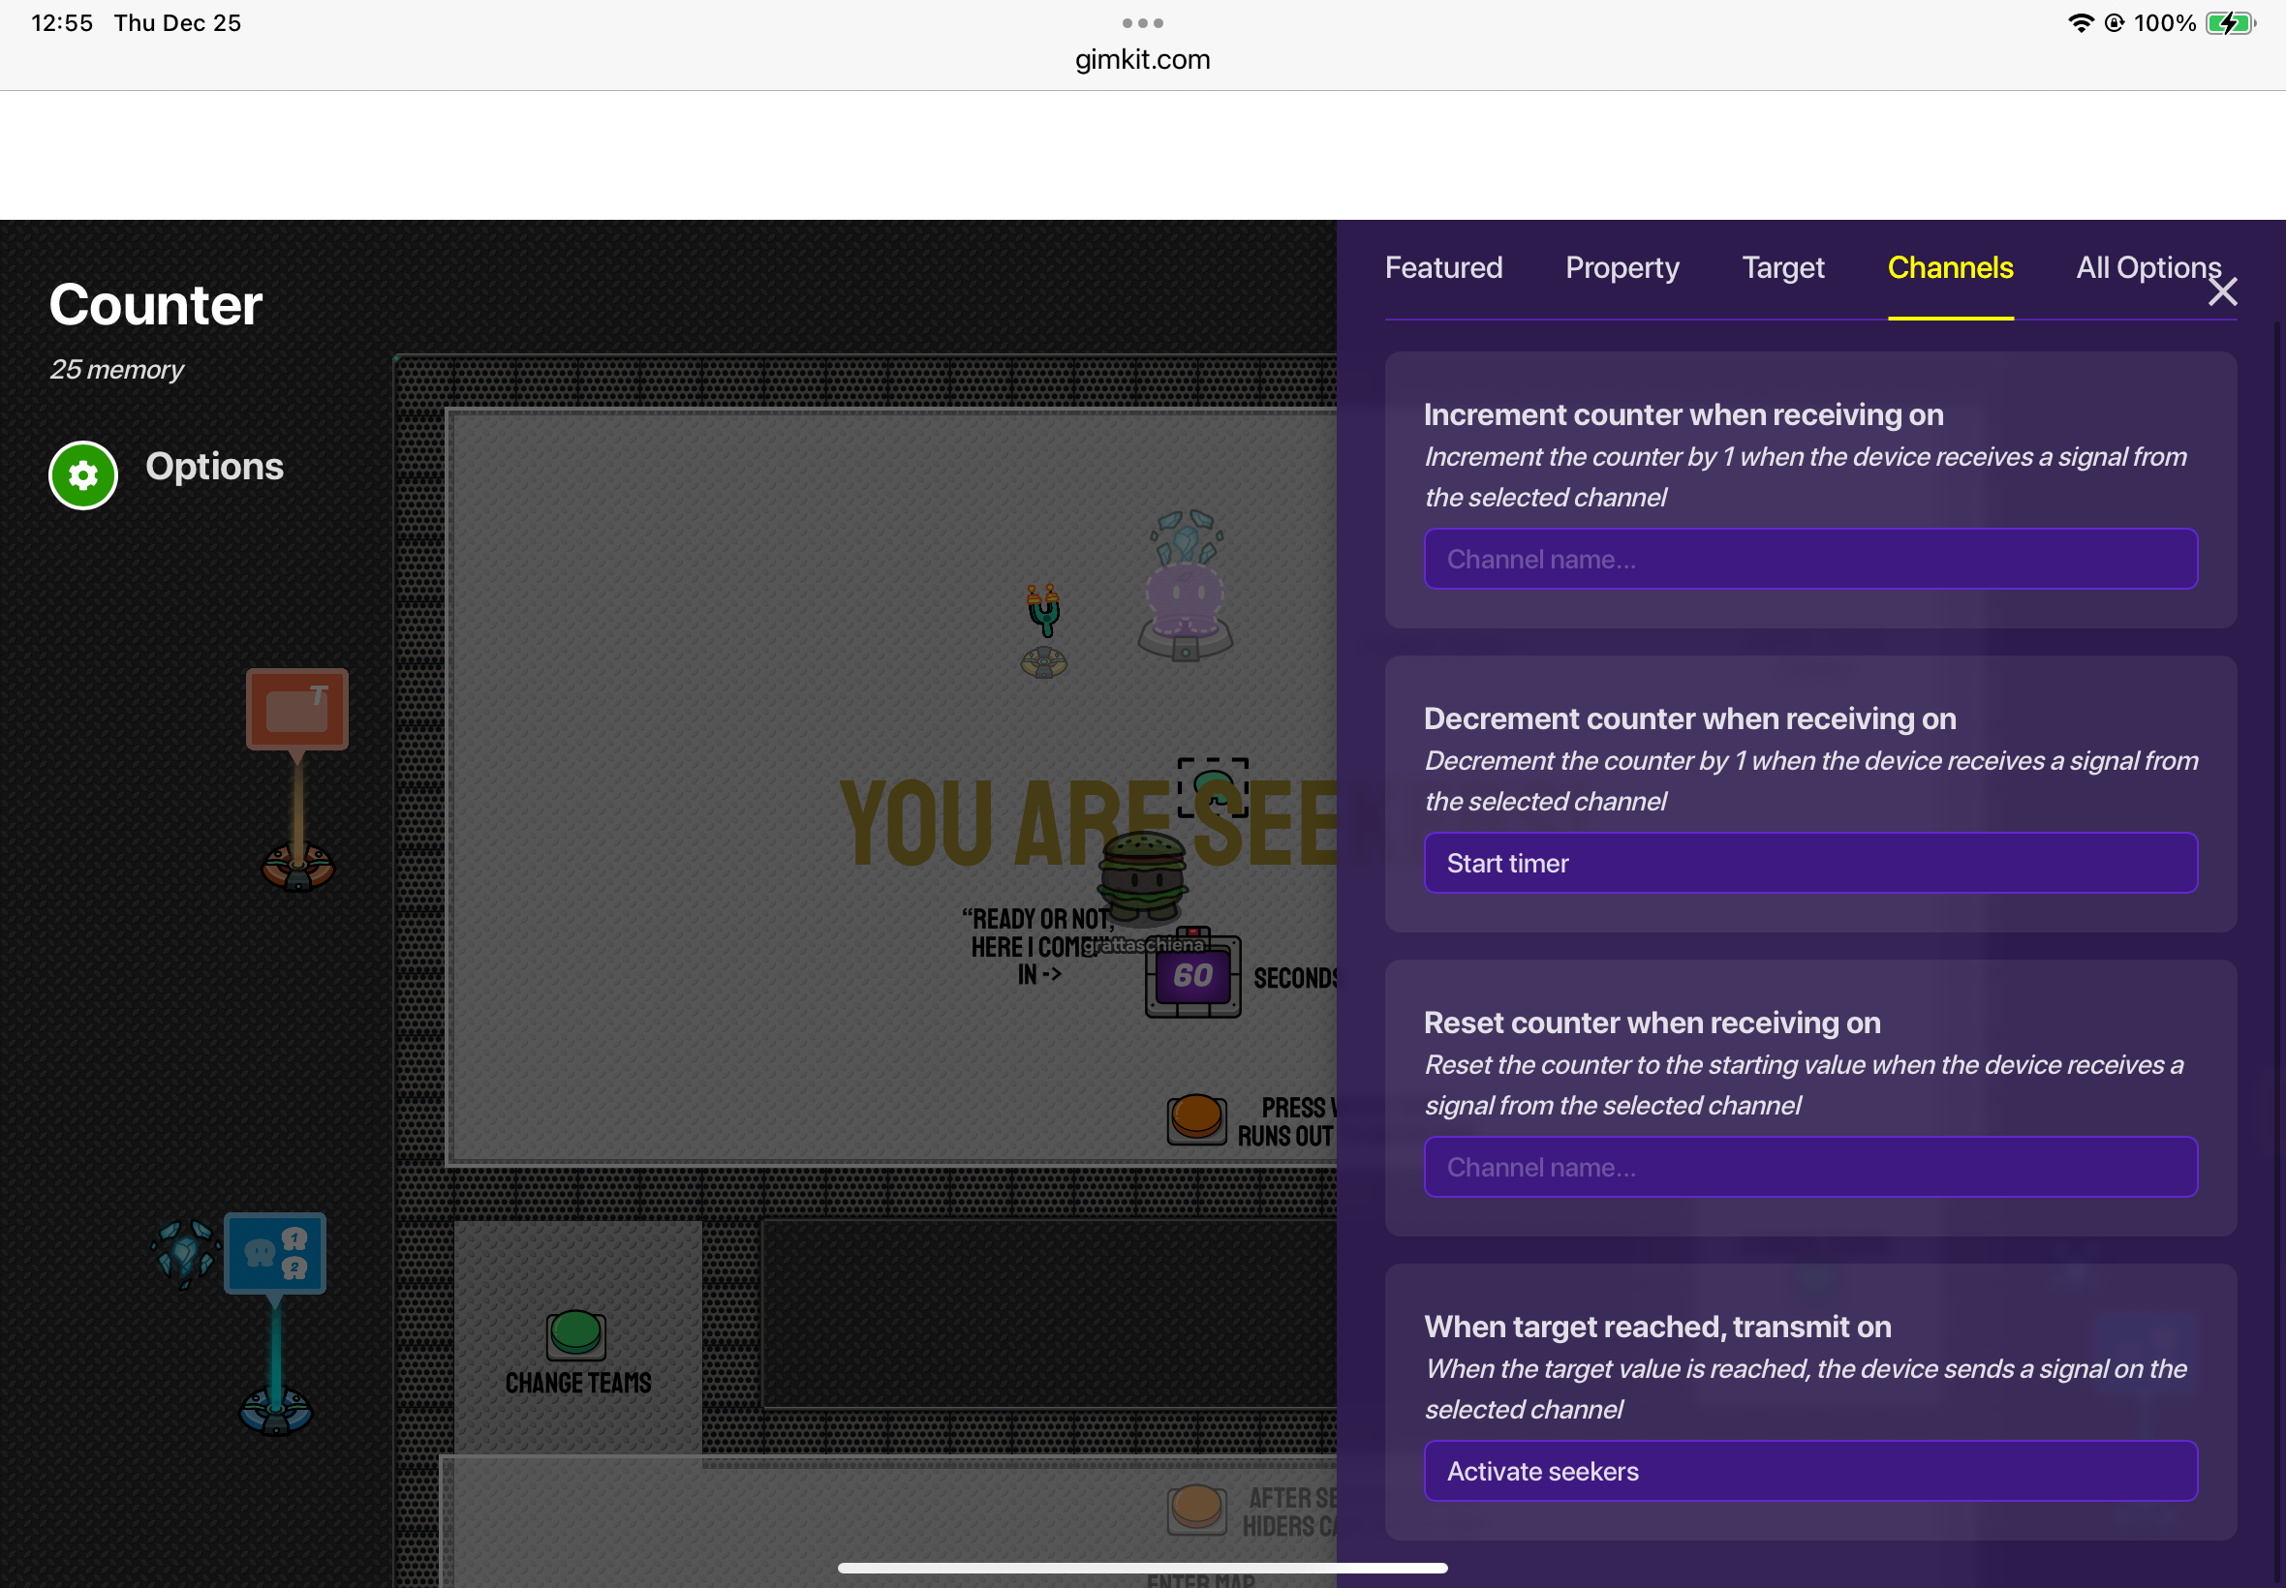Close the Counter options panel
The image size is (2286, 1588).
[x=2221, y=291]
